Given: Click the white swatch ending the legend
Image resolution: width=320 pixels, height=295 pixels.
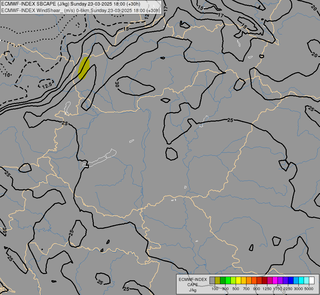Looking at the screenshot, I should pyautogui.click(x=312, y=281).
